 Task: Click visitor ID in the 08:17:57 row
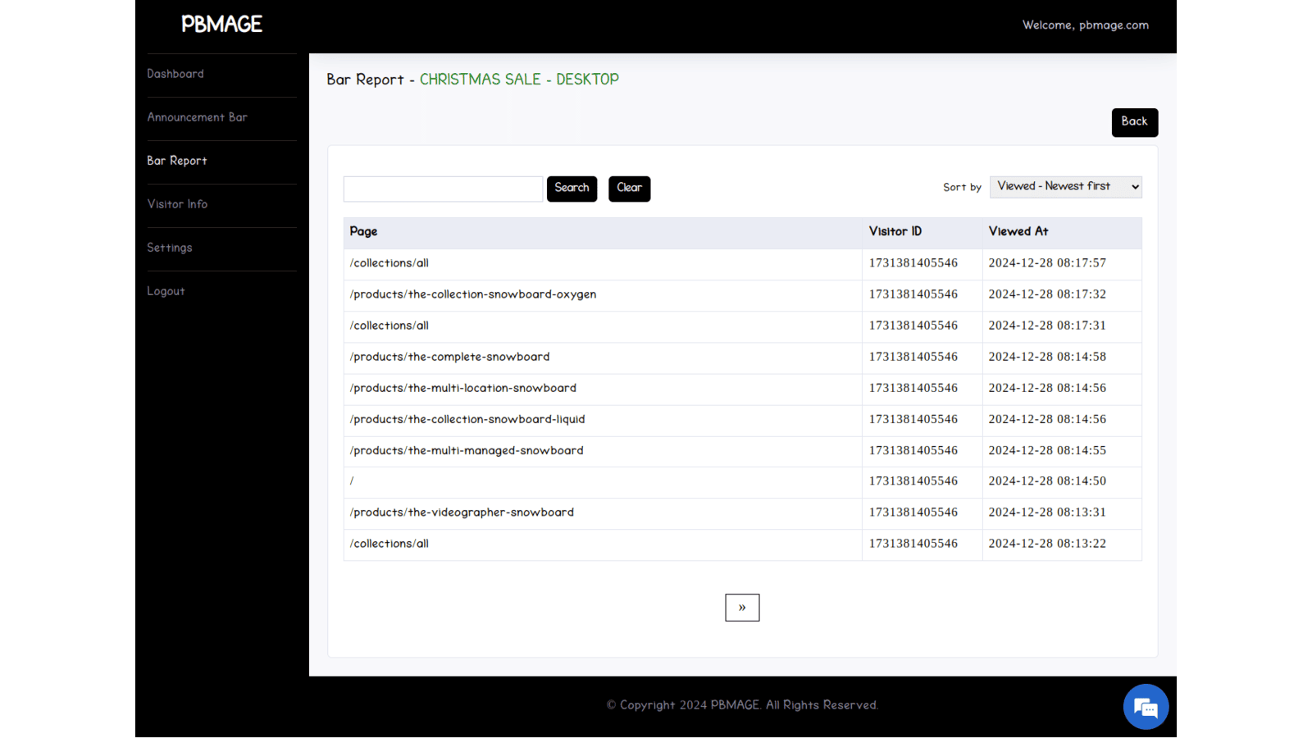click(913, 263)
